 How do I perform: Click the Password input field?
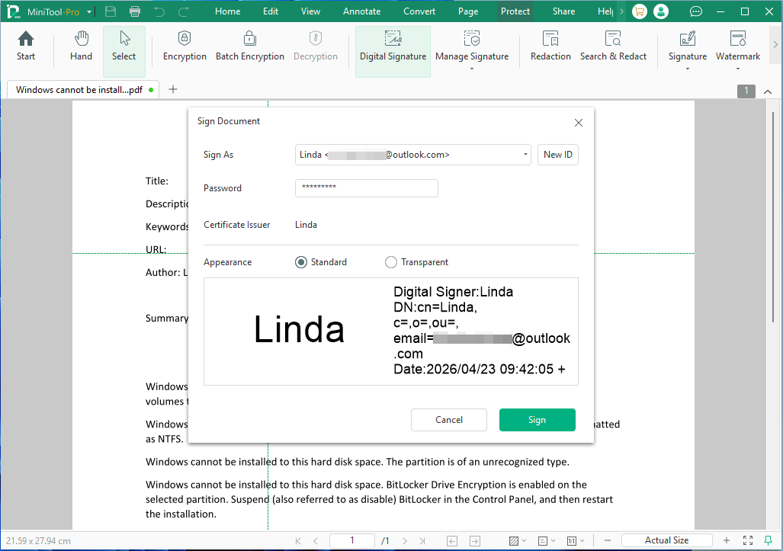point(366,188)
